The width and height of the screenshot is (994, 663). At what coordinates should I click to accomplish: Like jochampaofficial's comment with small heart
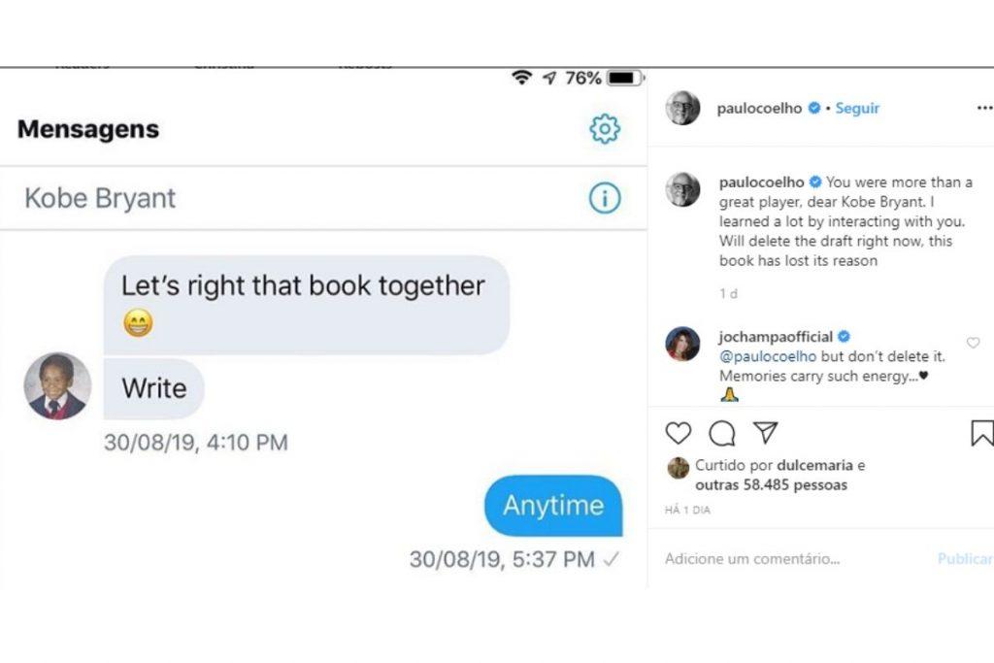coord(973,343)
